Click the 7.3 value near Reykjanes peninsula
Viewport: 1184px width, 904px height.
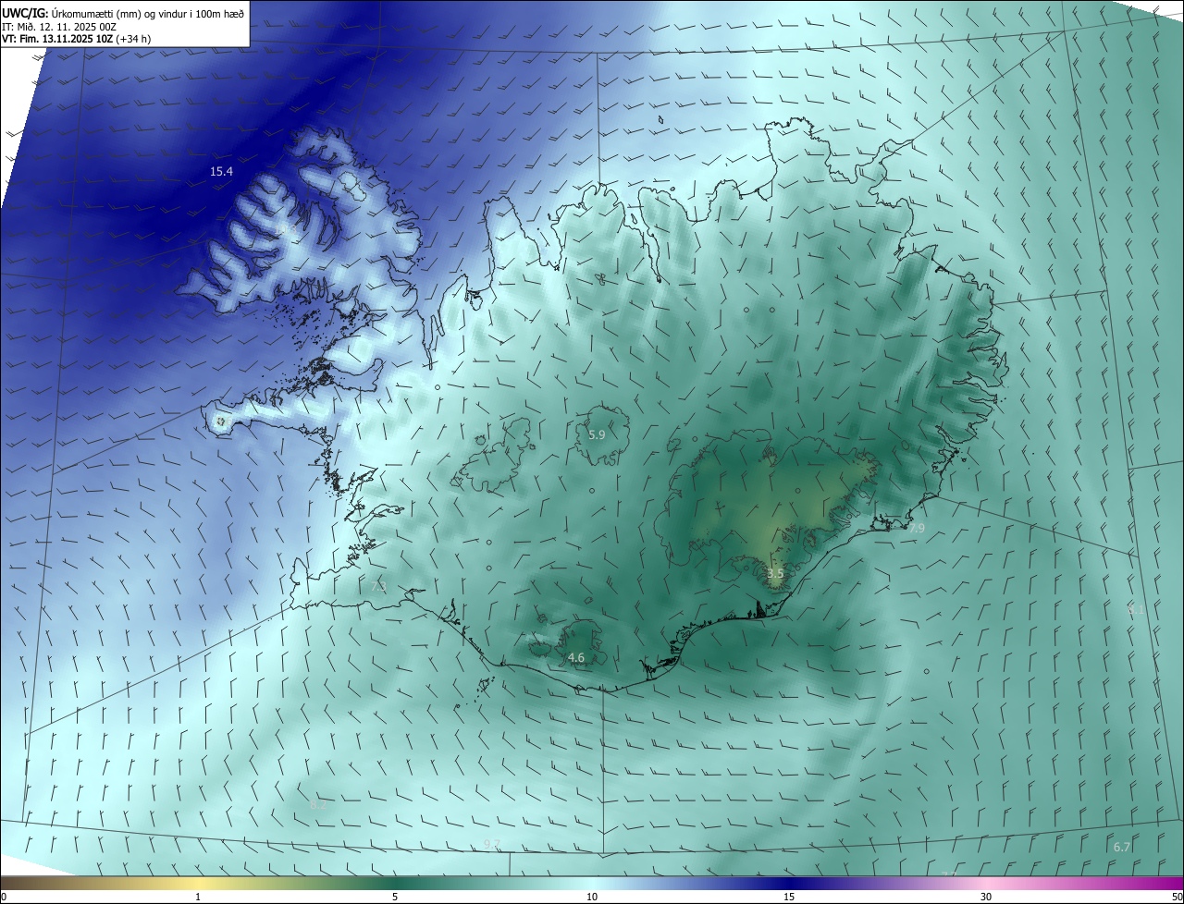pos(378,587)
